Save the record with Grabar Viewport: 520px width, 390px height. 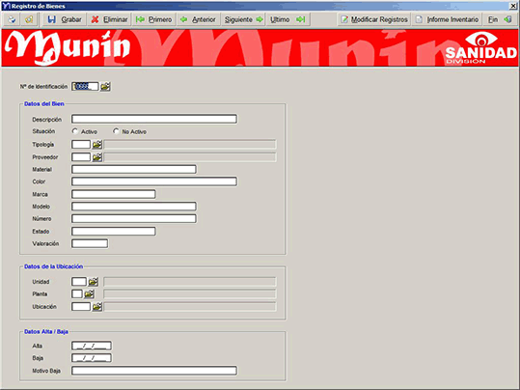pos(65,19)
